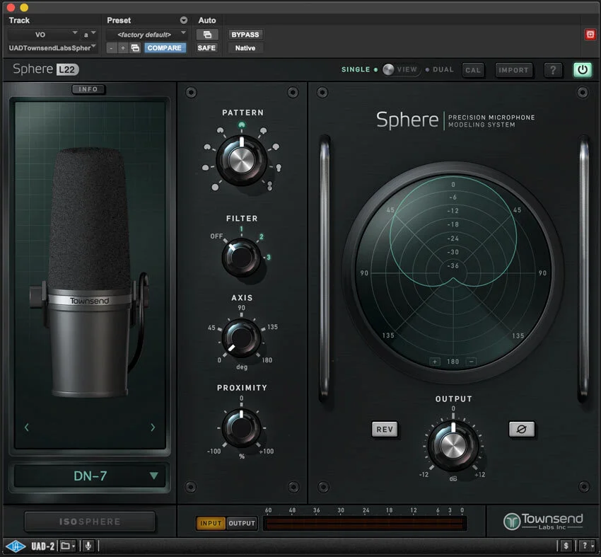Enable the BYPASS button
This screenshot has height=557, width=601.
245,35
